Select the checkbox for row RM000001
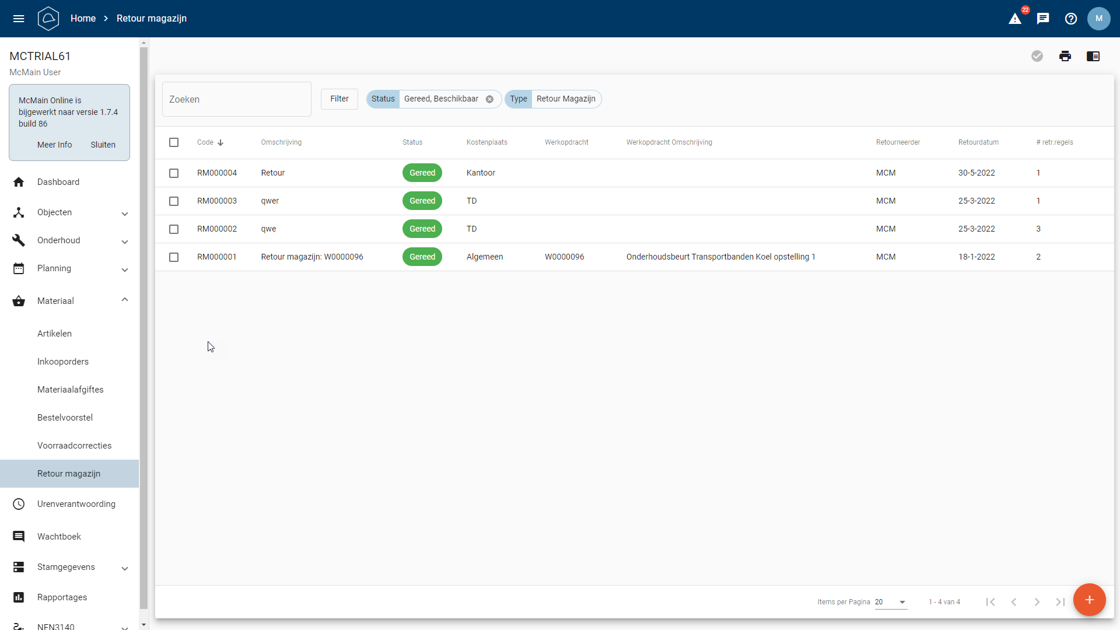This screenshot has height=630, width=1120. [x=174, y=257]
